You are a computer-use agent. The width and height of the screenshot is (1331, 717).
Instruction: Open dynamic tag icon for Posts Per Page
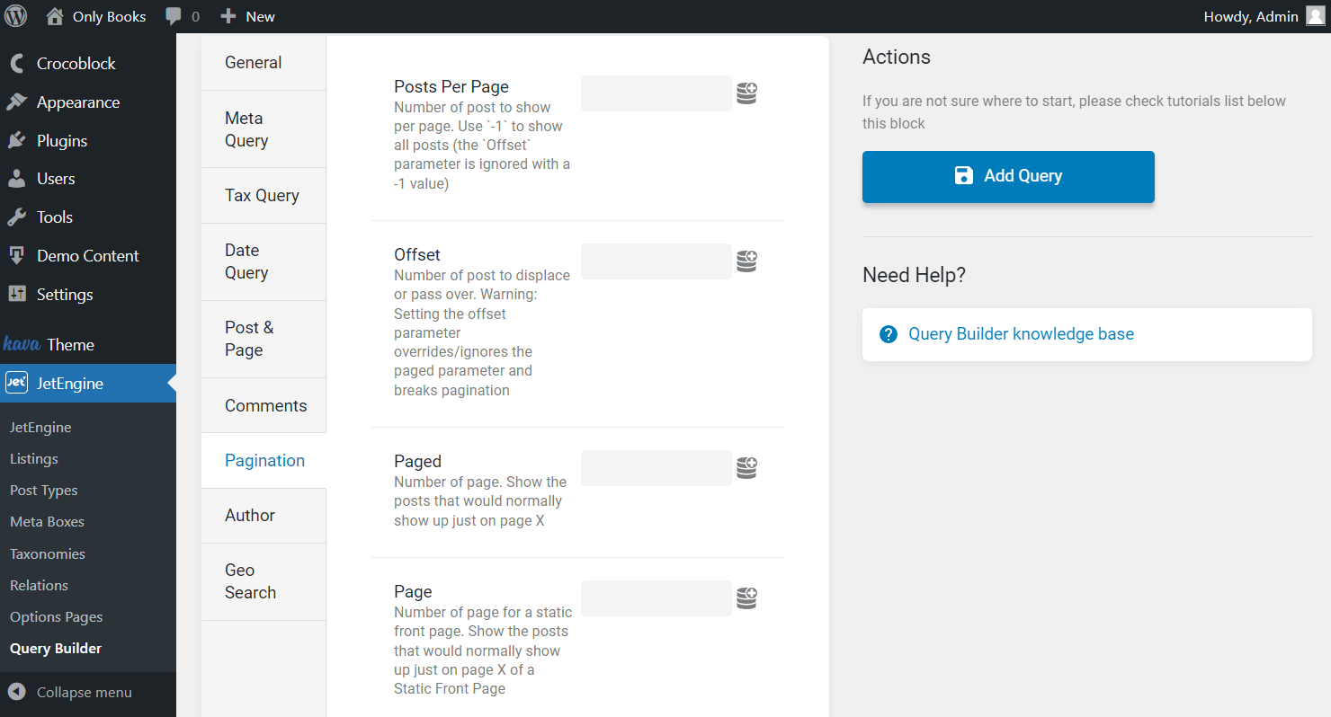pyautogui.click(x=746, y=93)
